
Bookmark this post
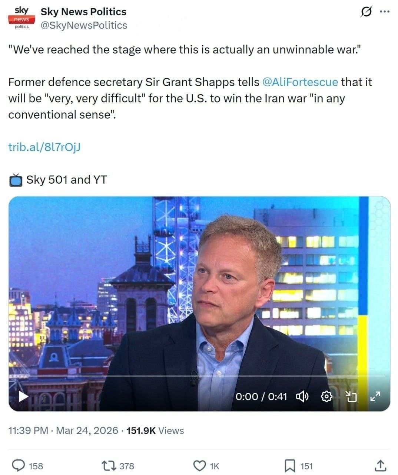[289, 466]
